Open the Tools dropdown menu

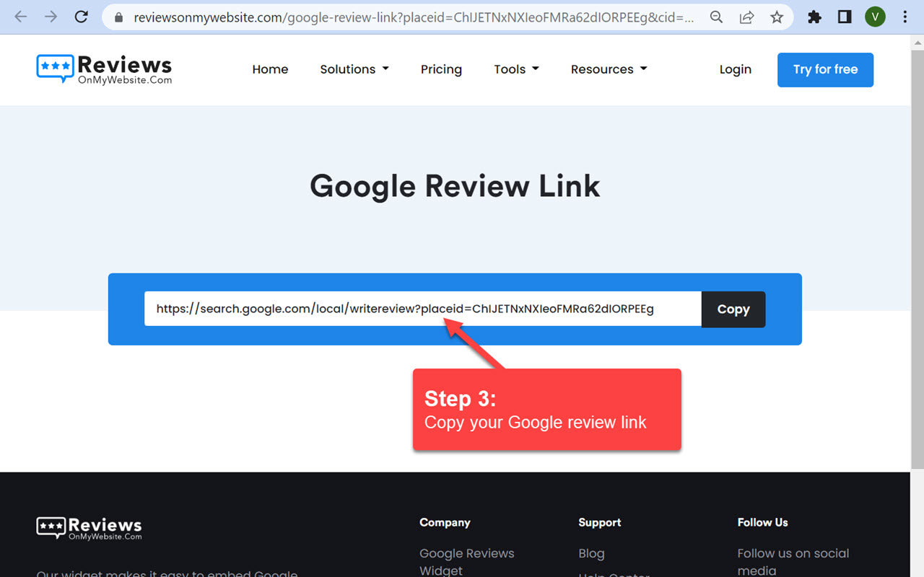(516, 69)
